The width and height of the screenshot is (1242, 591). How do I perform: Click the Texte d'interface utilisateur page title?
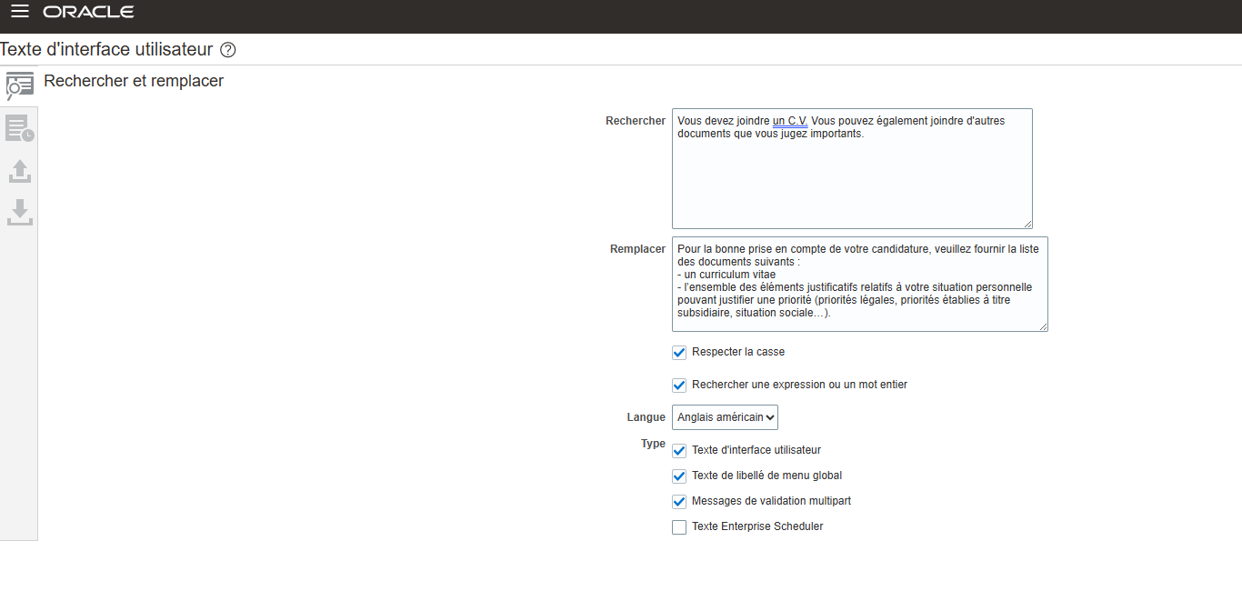[x=106, y=49]
